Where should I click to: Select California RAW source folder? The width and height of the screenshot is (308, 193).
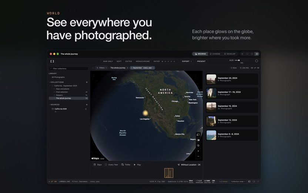[x=61, y=109]
